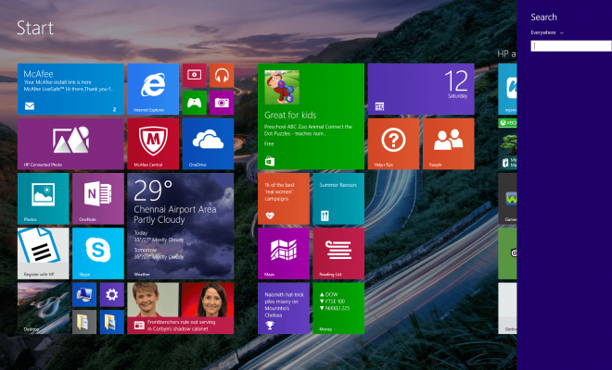Open the Desktop tile
Viewport: 612px width, 370px height.
click(x=44, y=308)
